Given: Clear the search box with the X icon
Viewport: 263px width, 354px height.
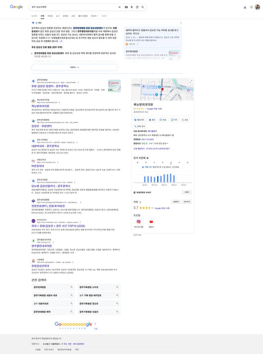Looking at the screenshot, I should (119, 7).
